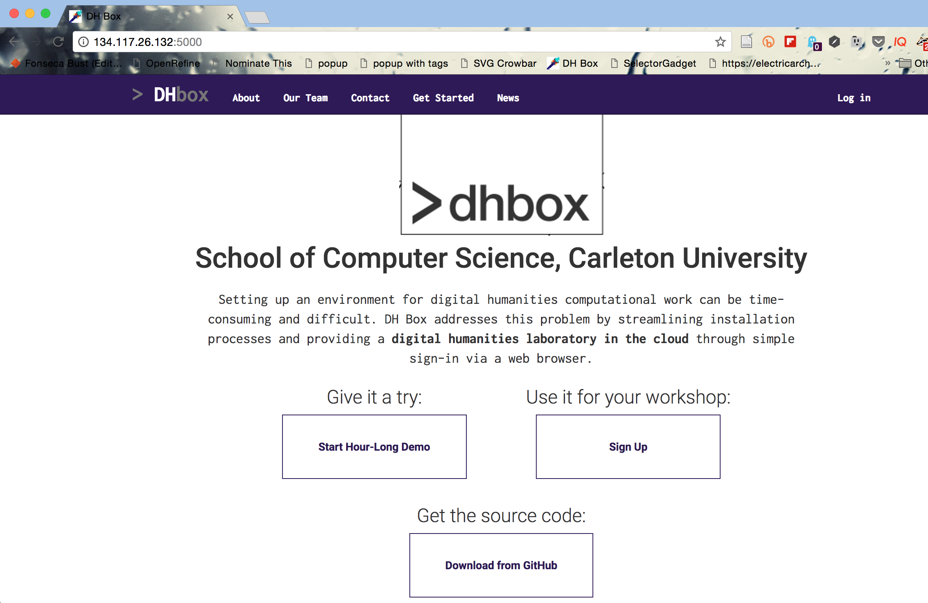The image size is (928, 603).
Task: Click Log in in the navbar
Action: (854, 98)
